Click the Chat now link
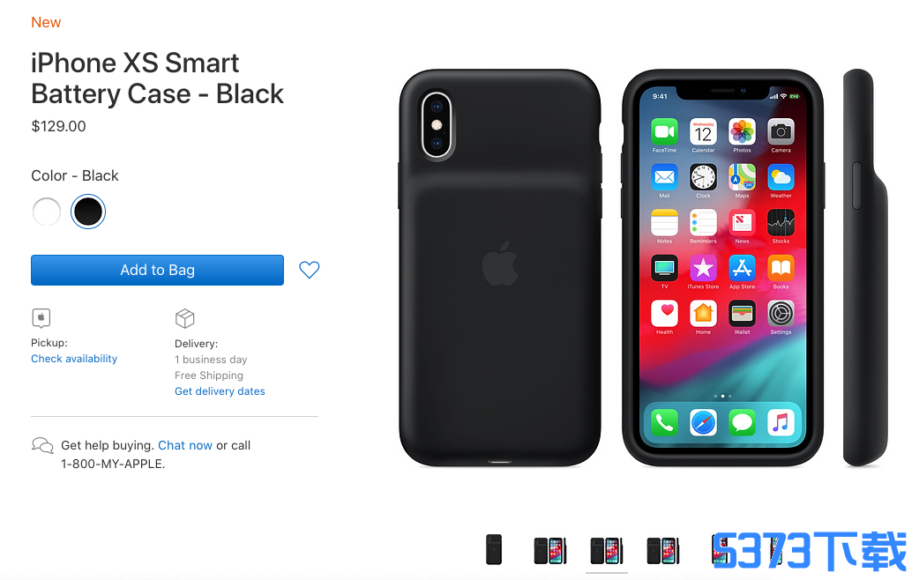Viewport: 919px width, 580px height. pyautogui.click(x=185, y=445)
